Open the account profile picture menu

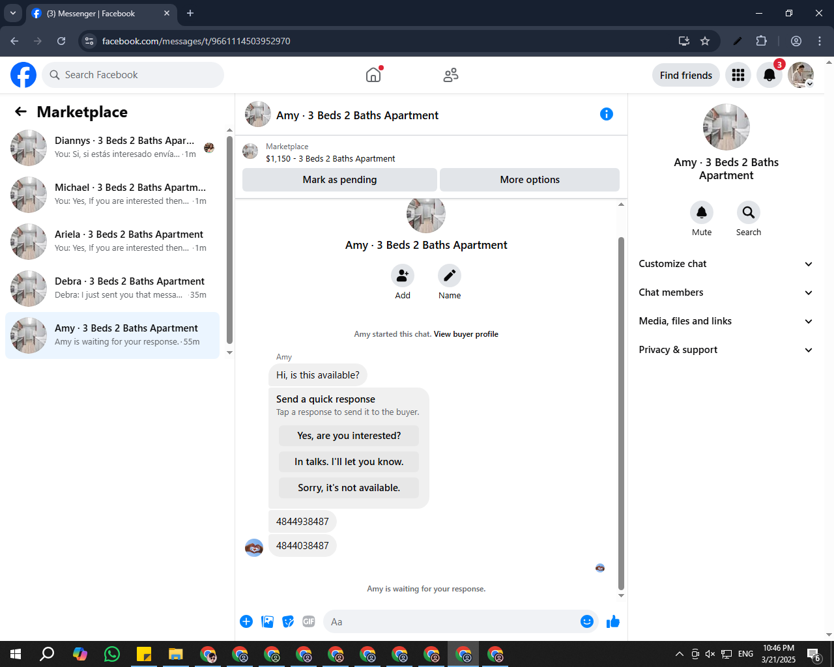pyautogui.click(x=801, y=75)
